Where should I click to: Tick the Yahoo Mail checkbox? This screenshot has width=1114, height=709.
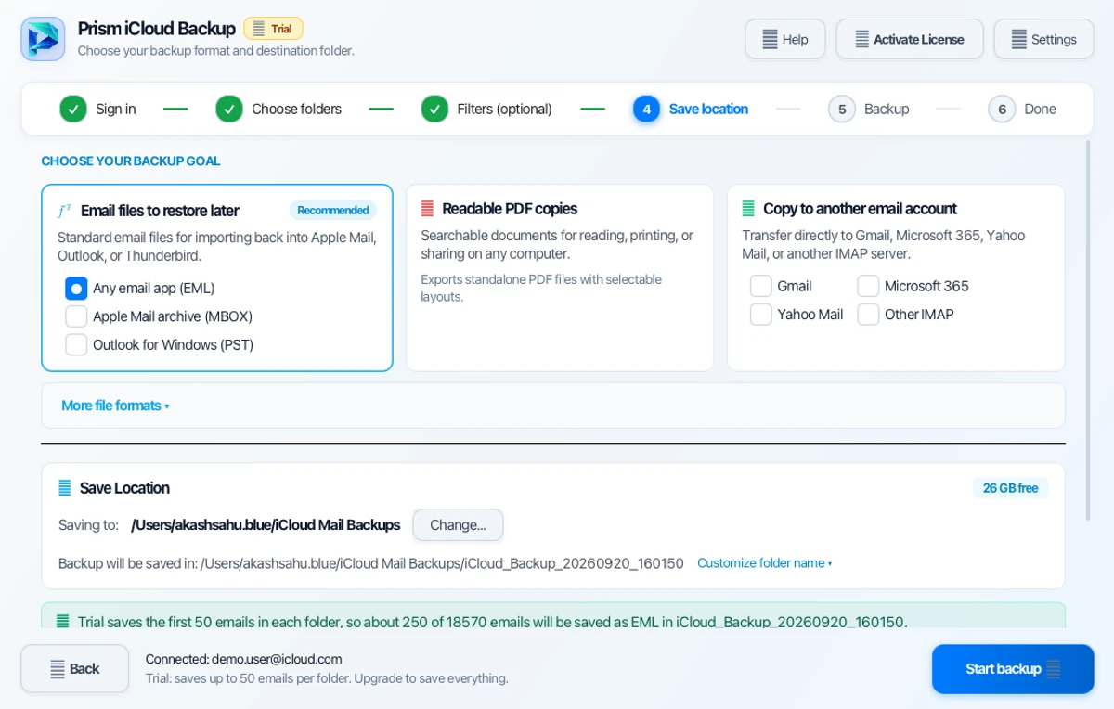click(x=761, y=315)
